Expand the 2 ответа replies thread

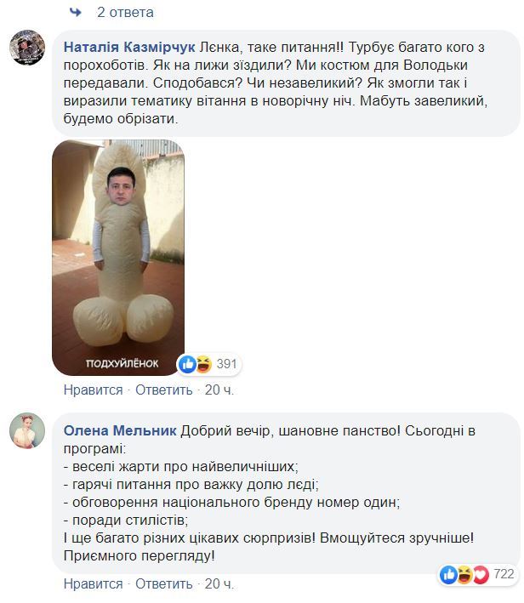pyautogui.click(x=125, y=12)
